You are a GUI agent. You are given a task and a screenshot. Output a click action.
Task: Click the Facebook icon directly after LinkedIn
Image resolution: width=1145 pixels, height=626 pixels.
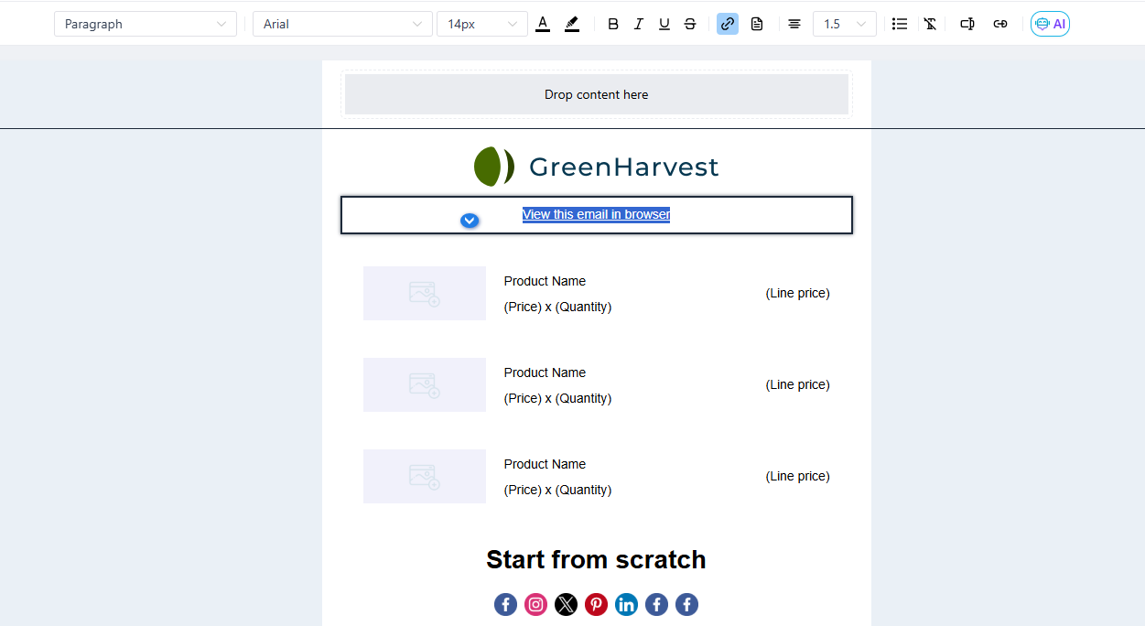(657, 604)
